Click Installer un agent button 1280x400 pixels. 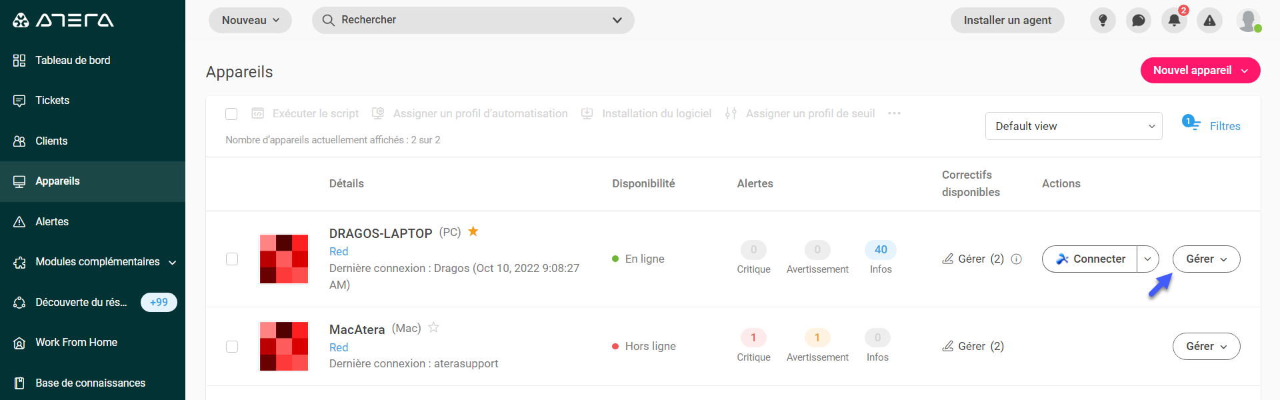coord(1007,21)
